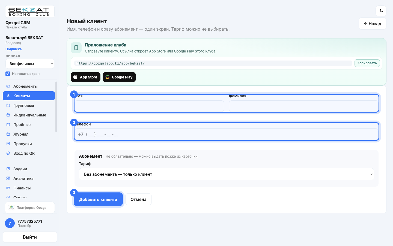The height and width of the screenshot is (246, 393).
Task: Uncheck Не гасить экран checkbox
Action: point(8,74)
